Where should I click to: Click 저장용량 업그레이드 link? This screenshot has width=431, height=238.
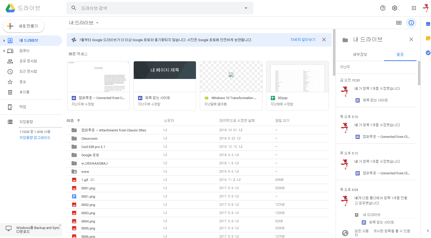35,138
